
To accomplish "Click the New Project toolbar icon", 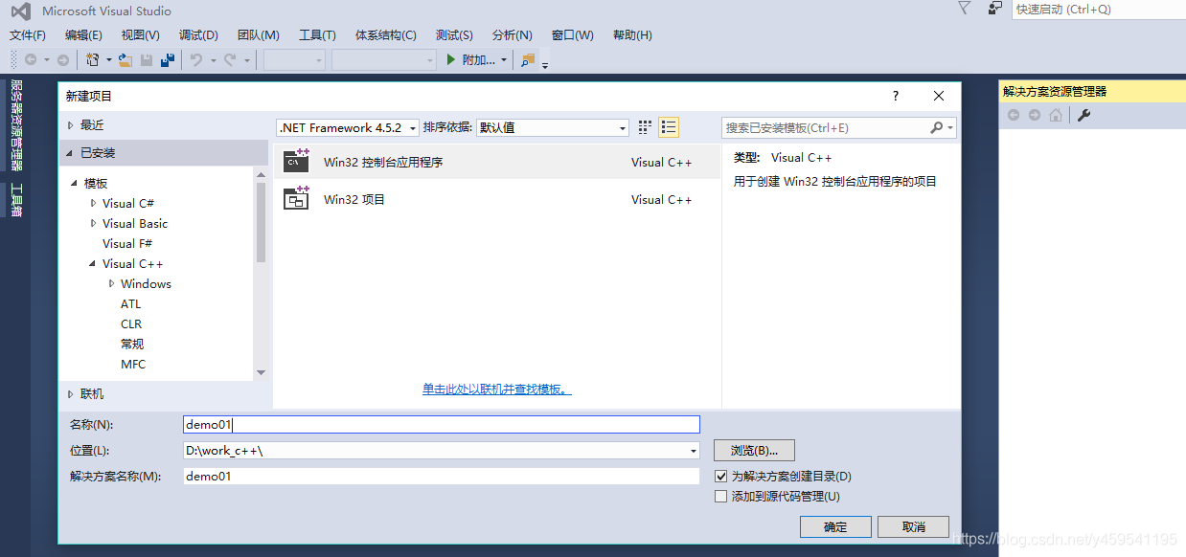I will [x=93, y=59].
